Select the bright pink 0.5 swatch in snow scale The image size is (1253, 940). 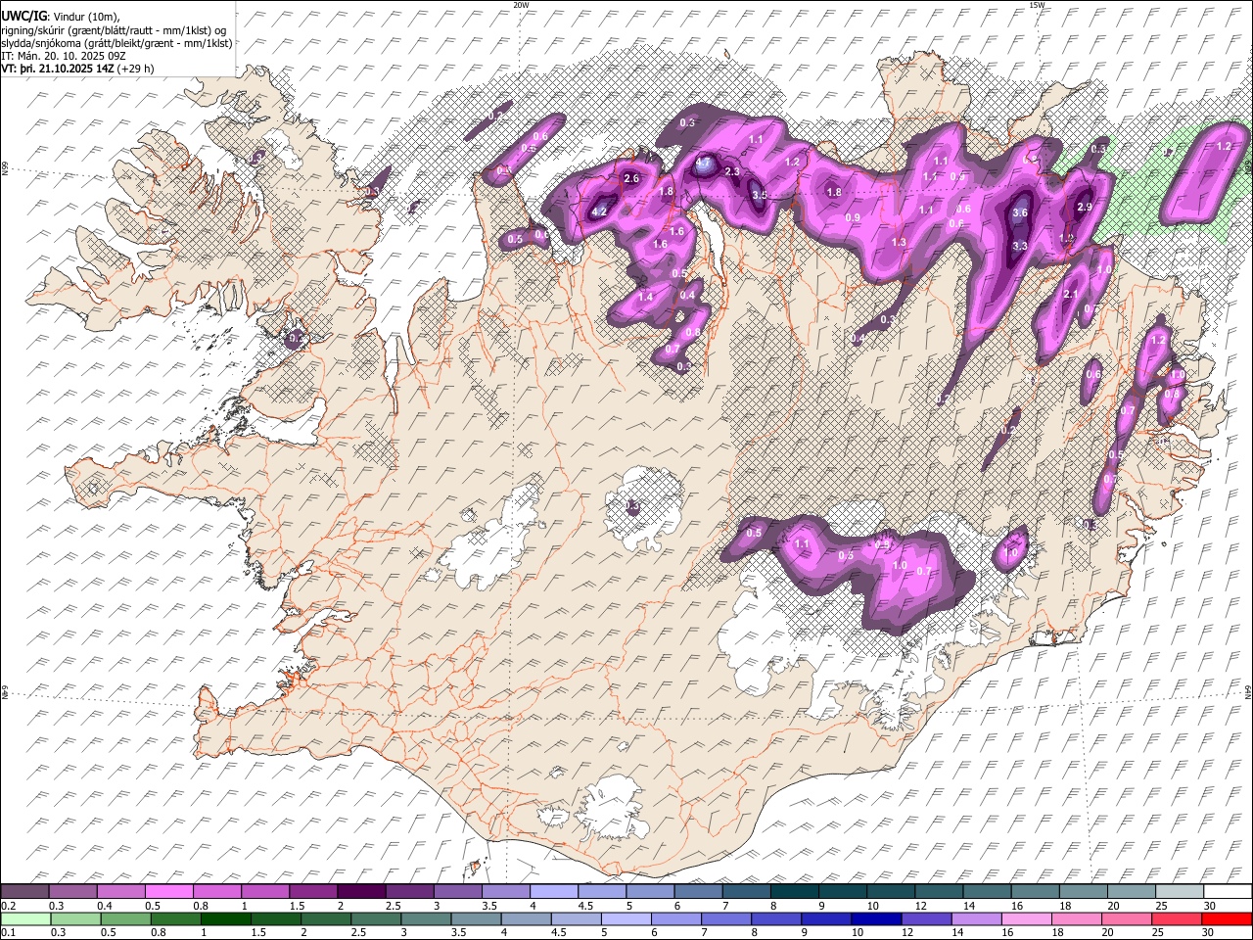168,892
